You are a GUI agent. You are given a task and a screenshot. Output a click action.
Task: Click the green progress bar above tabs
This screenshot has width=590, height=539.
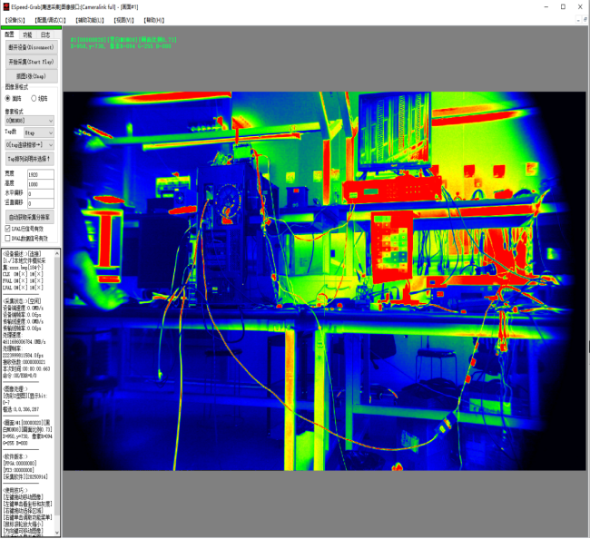click(31, 27)
